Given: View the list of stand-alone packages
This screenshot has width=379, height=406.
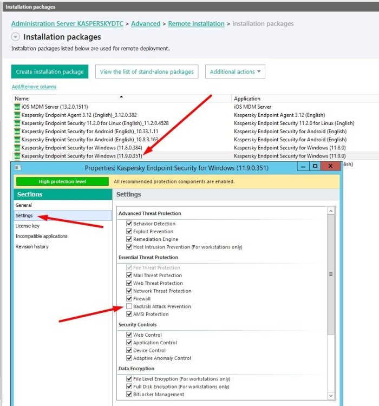Looking at the screenshot, I should 147,71.
